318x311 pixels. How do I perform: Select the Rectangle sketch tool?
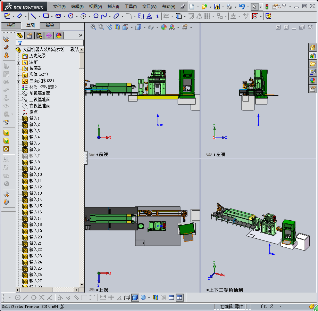(x=45, y=16)
